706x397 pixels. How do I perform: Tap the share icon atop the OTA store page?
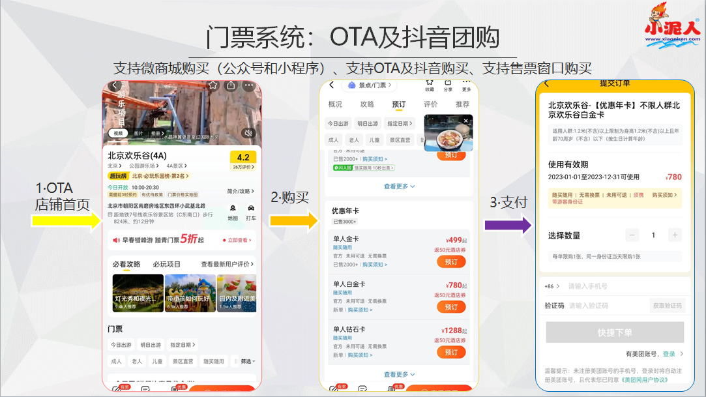click(231, 85)
